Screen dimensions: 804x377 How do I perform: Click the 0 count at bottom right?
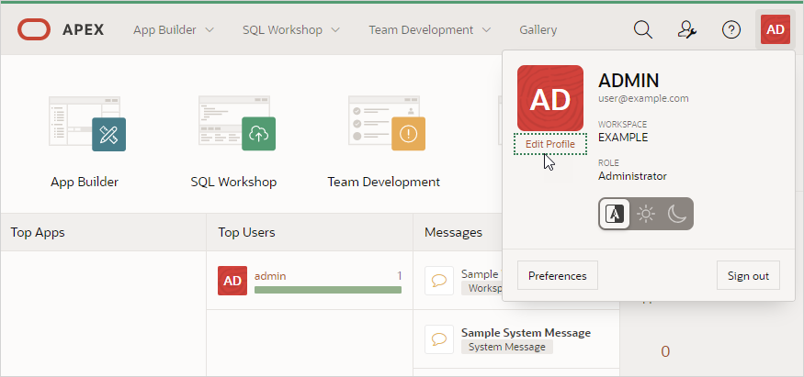coord(665,351)
